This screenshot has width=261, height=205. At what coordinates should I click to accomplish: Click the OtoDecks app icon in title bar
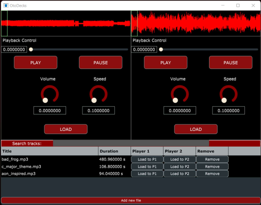(x=6, y=5)
